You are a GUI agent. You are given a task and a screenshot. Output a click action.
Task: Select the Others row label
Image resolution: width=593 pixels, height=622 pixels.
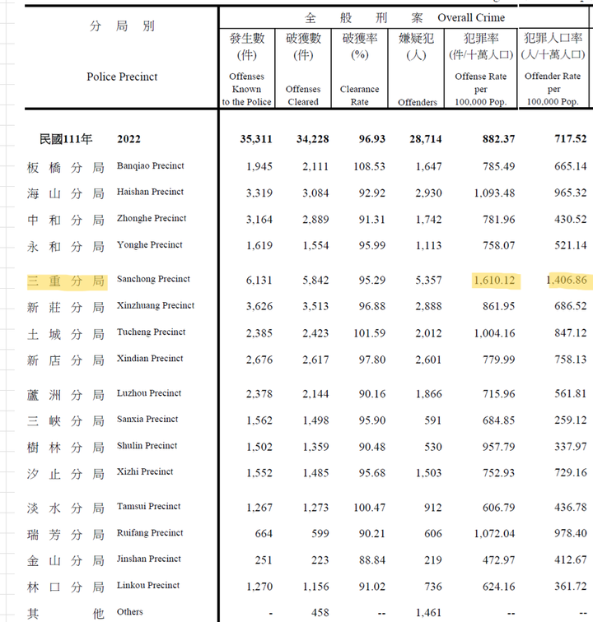click(129, 612)
